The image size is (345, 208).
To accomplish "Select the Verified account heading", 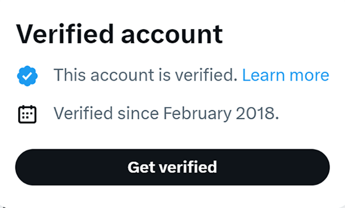I will (120, 34).
